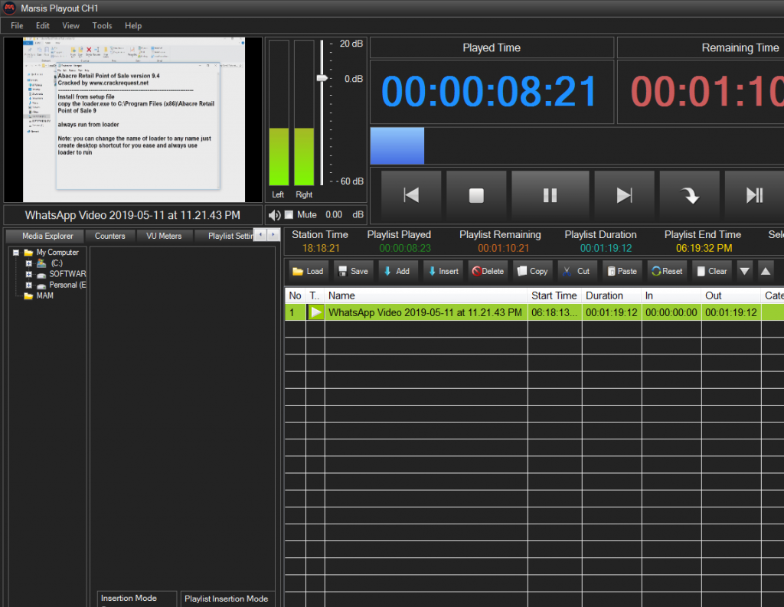The image size is (784, 607).
Task: Select the MAM folder in the tree
Action: pyautogui.click(x=44, y=296)
